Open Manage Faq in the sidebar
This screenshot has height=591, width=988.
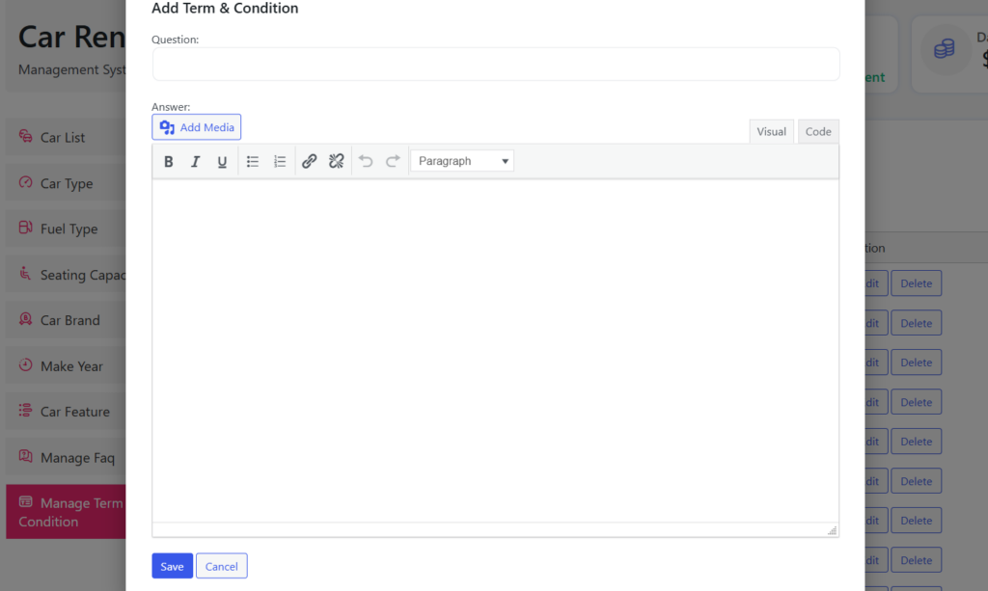click(66, 458)
